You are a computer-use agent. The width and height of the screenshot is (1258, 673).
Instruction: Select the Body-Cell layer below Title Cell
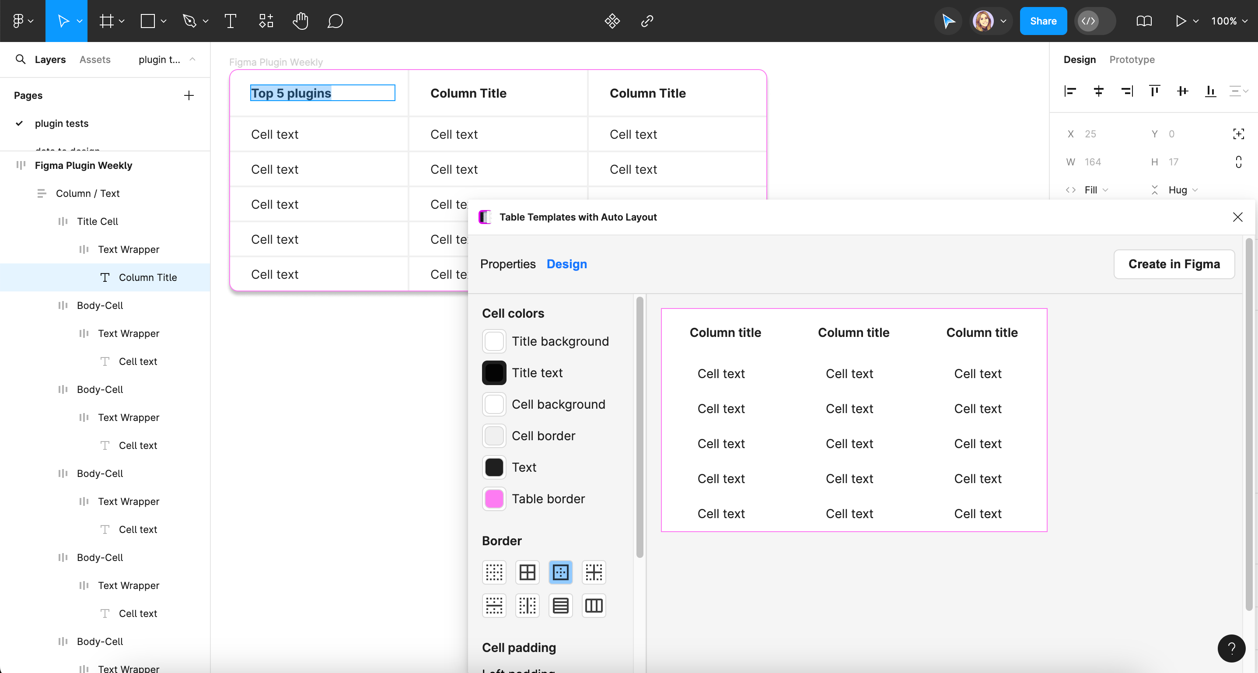point(100,305)
